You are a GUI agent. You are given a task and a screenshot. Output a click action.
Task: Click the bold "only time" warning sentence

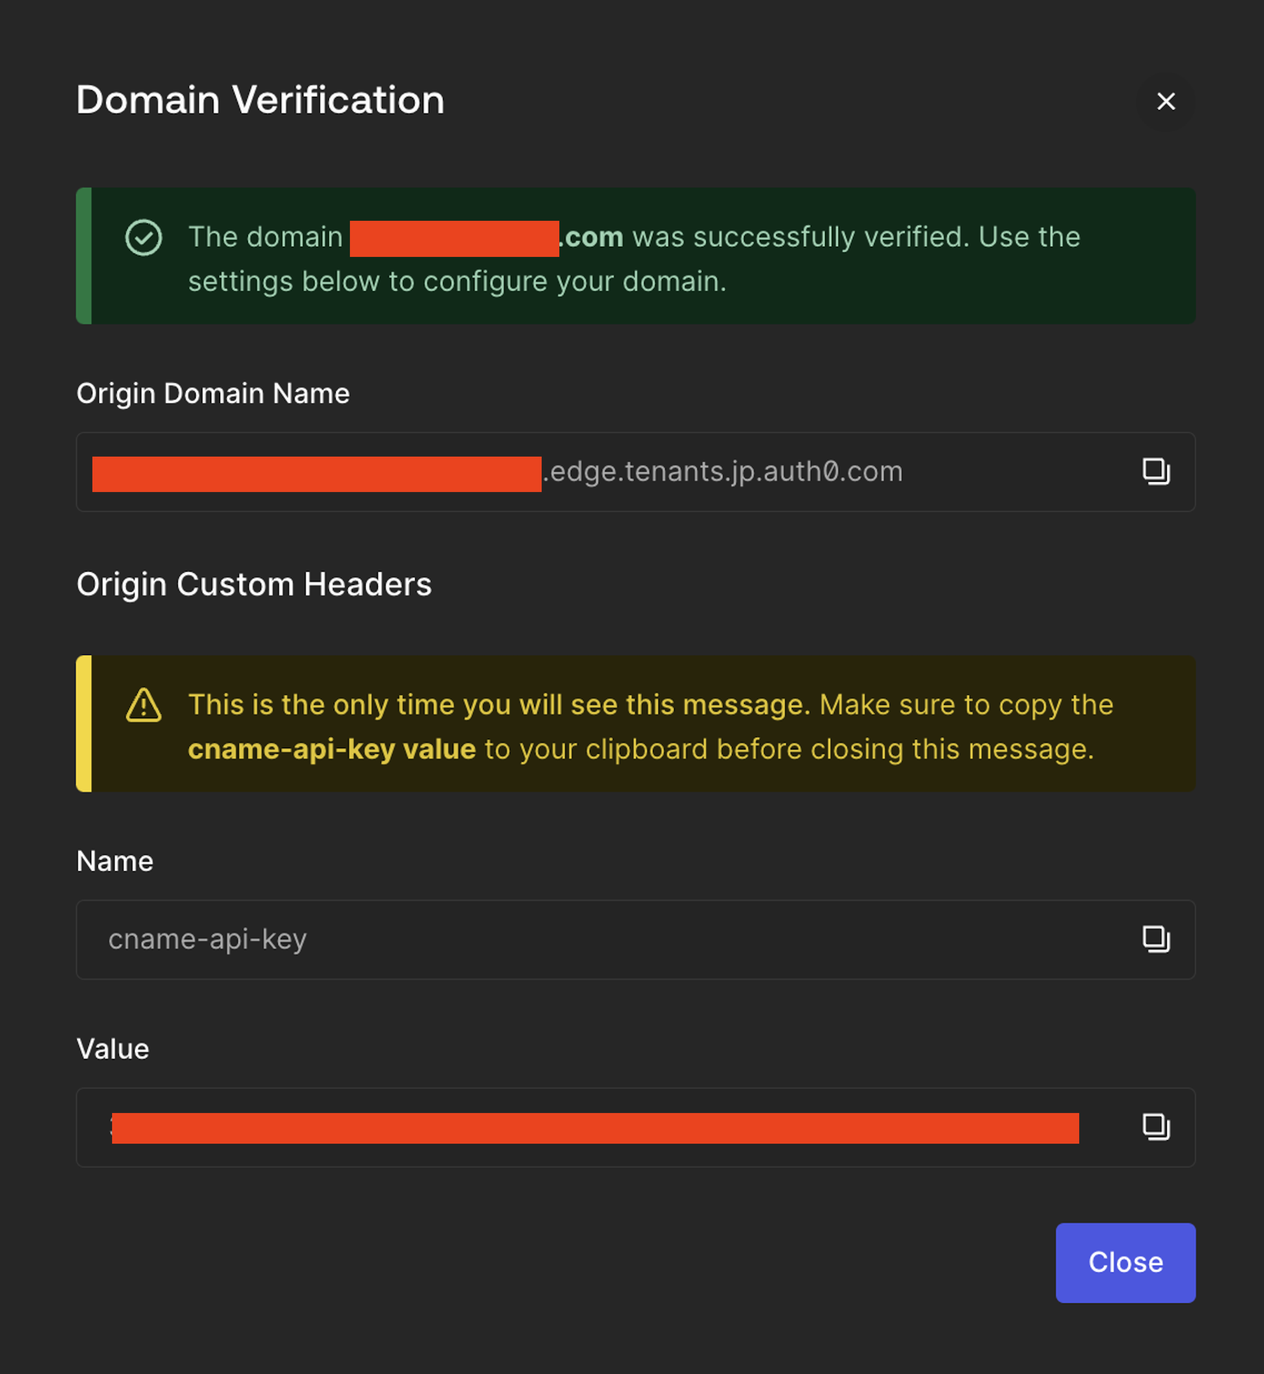point(499,705)
